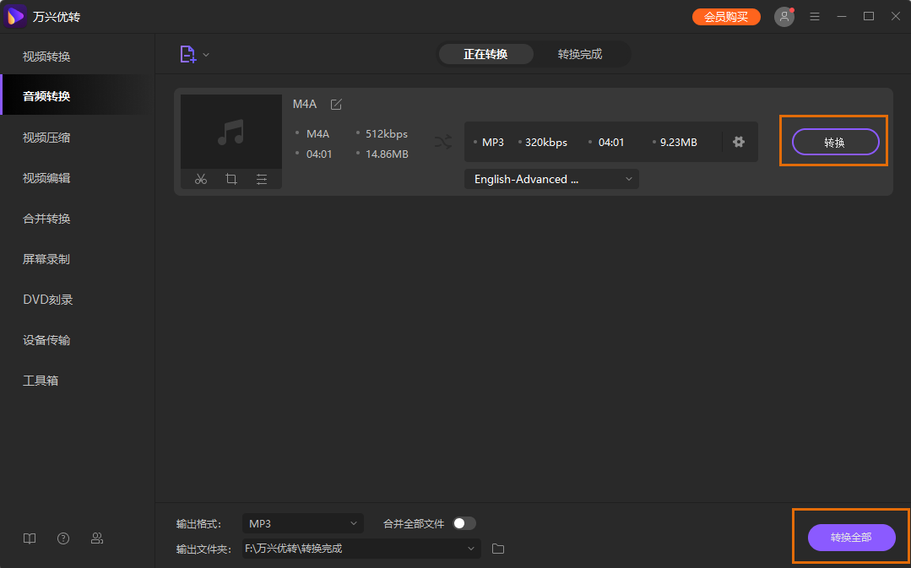Rename the M4A file with the edit icon
Screen dimensions: 911x568
coord(335,104)
